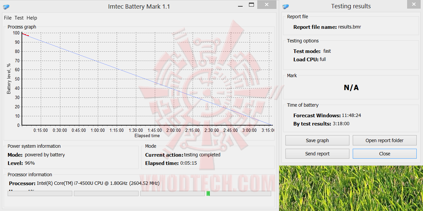Click the Imtec Battery Mark 1.1 window title
The image size is (423, 211).
(139, 6)
